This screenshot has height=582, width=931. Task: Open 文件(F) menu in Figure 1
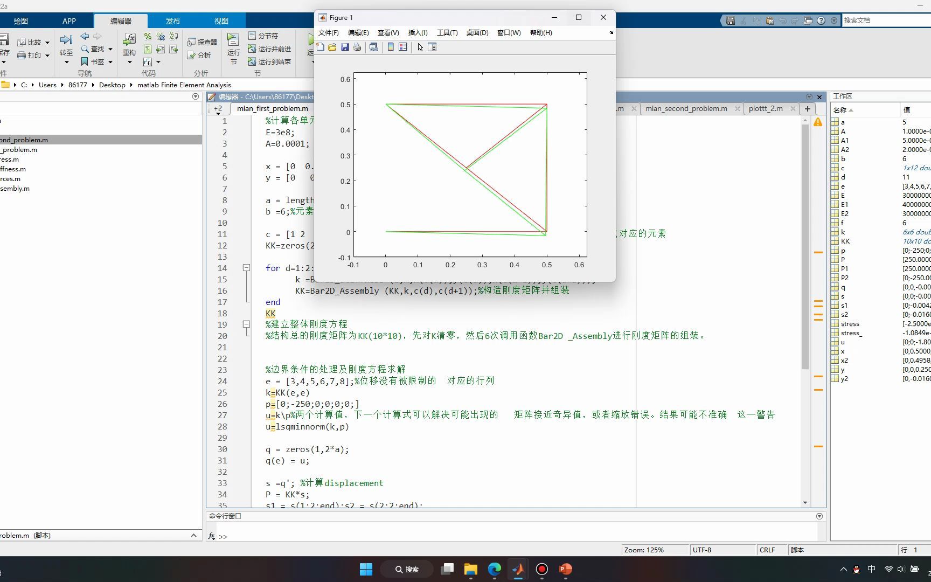pos(328,33)
